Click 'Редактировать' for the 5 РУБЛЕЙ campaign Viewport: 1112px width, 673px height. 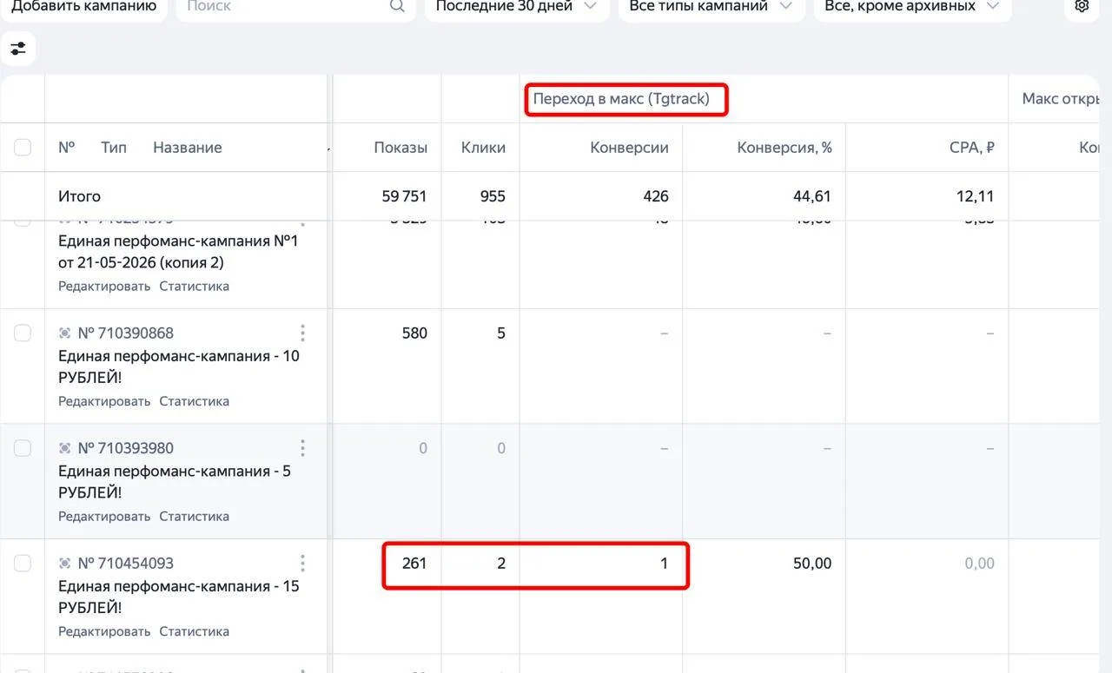point(104,516)
